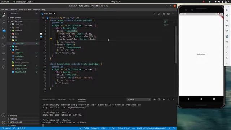Click notifications bell in status bar

[x=174, y=129]
